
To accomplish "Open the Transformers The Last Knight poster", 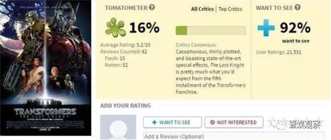I will pyautogui.click(x=46, y=68).
